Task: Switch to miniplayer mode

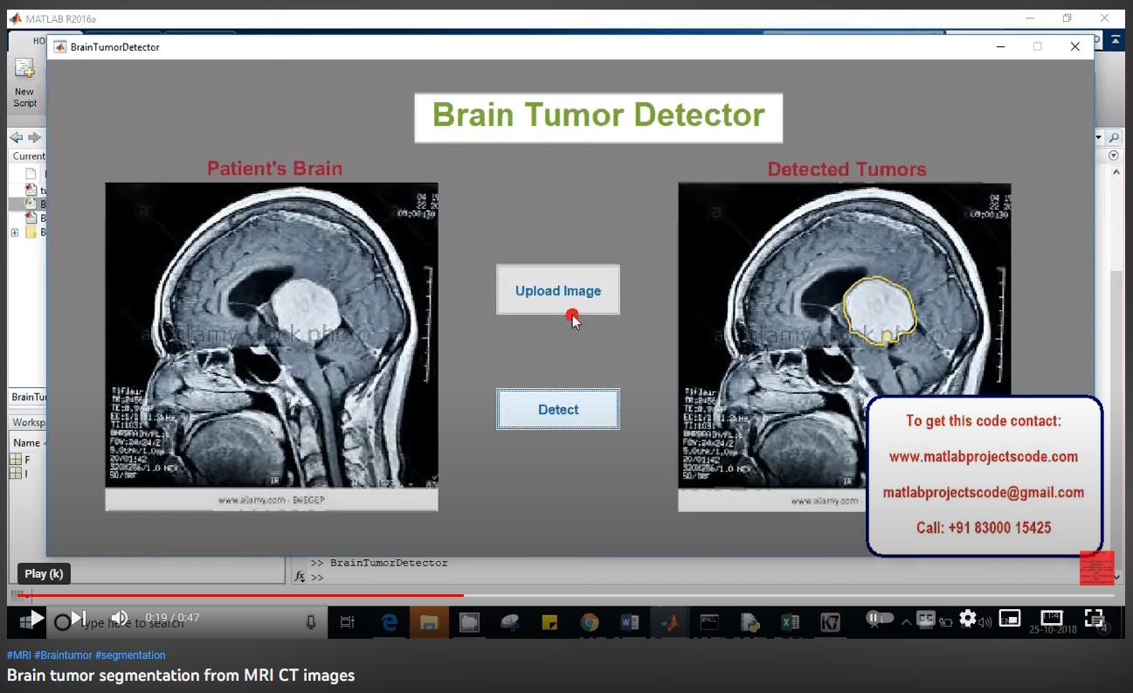Action: coord(1009,619)
